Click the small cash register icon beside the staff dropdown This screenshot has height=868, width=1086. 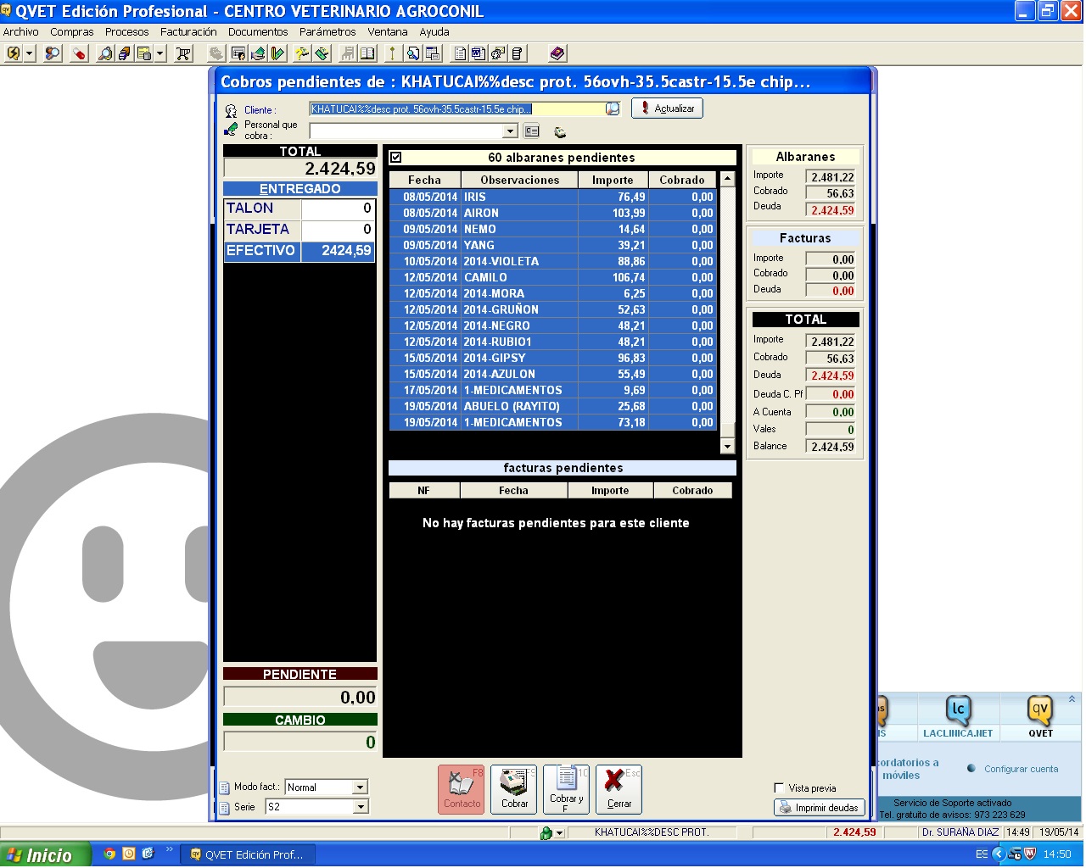tap(560, 132)
